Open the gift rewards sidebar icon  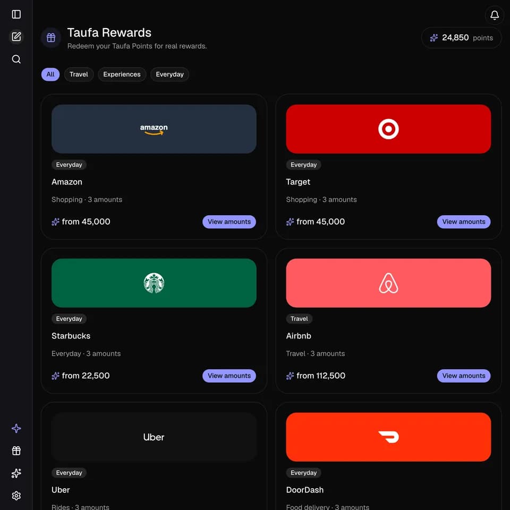pos(16,450)
